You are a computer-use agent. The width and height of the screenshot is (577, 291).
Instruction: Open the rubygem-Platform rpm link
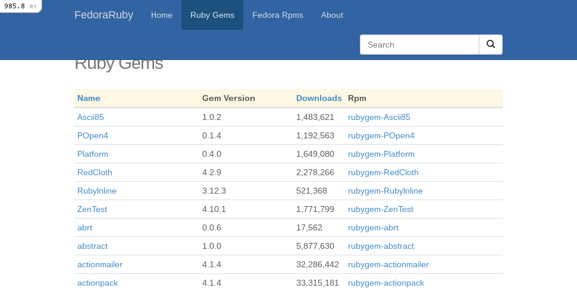(x=381, y=154)
